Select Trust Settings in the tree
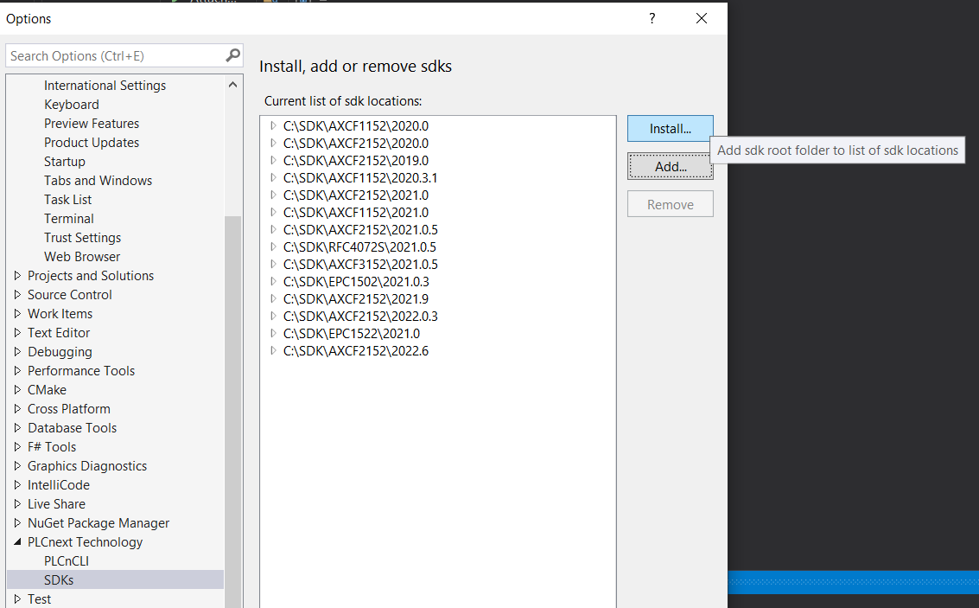Image resolution: width=979 pixels, height=608 pixels. [x=82, y=237]
